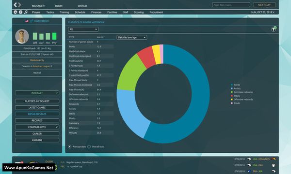Click the VALUE column header
Screen dimensions: 291x174
pyautogui.click(x=100, y=37)
